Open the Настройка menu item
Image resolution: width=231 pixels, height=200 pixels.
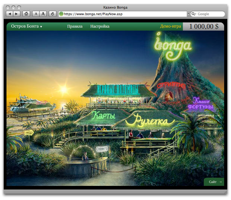click(x=100, y=26)
